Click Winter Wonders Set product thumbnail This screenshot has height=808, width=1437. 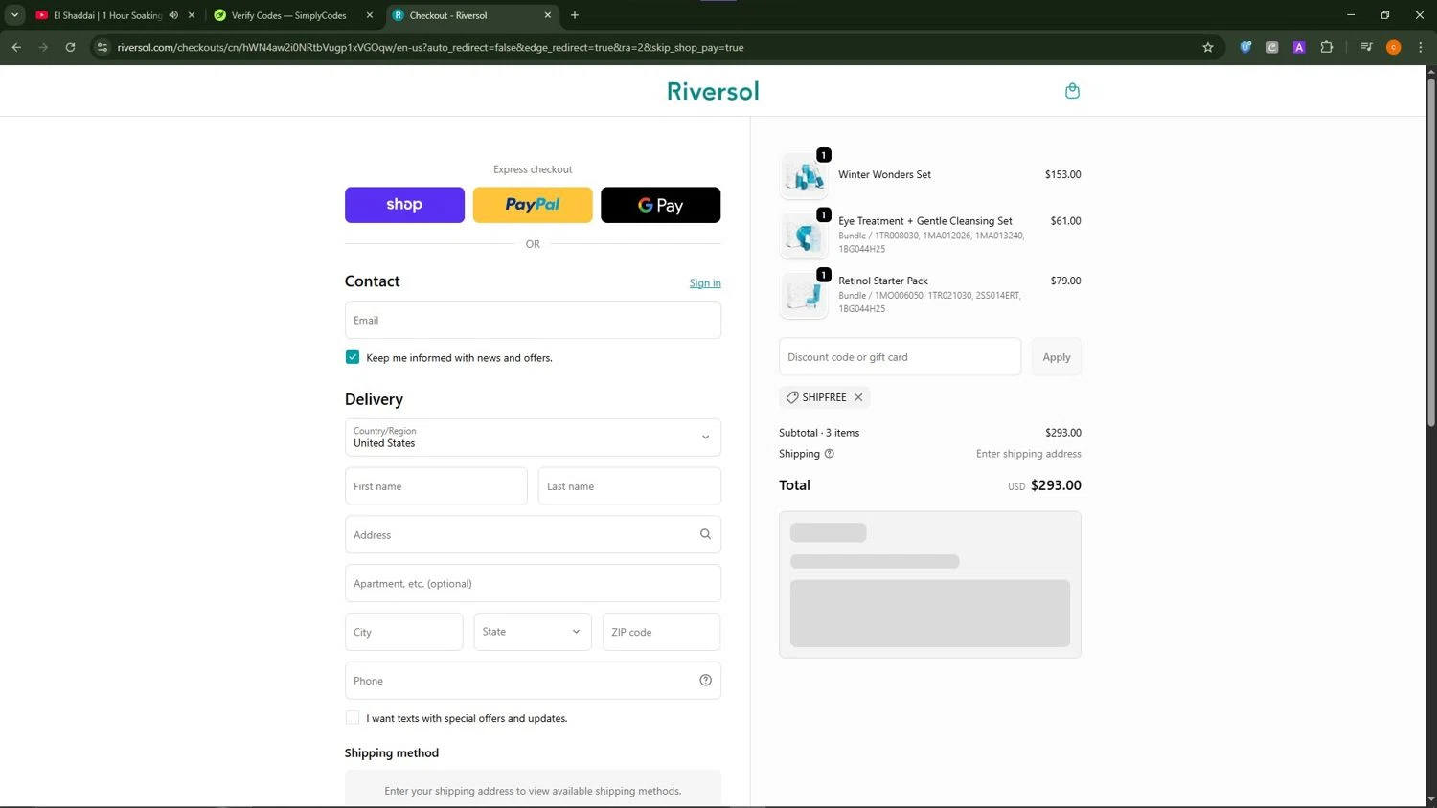[x=804, y=175]
